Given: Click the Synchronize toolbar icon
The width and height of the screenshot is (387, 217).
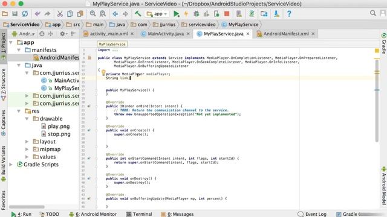Looking at the screenshot, I should coord(25,14).
